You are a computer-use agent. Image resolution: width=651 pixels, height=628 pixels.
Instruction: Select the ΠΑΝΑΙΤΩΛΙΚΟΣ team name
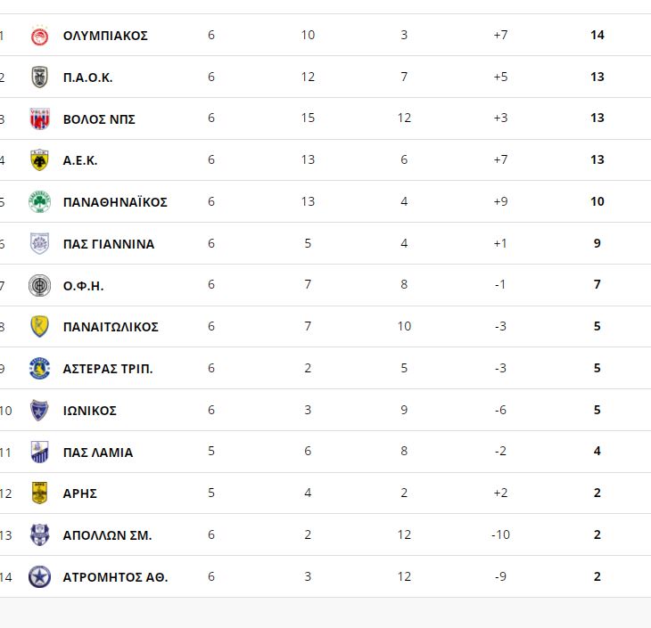(x=111, y=327)
